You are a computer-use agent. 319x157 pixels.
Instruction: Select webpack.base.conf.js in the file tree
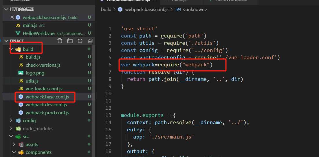pyautogui.click(x=47, y=97)
